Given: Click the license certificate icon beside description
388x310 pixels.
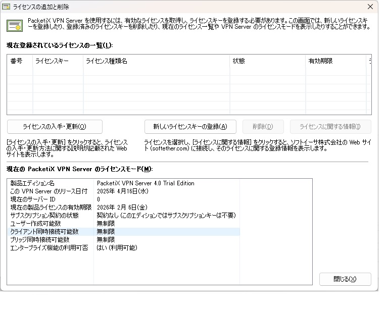Looking at the screenshot, I should pos(14,25).
